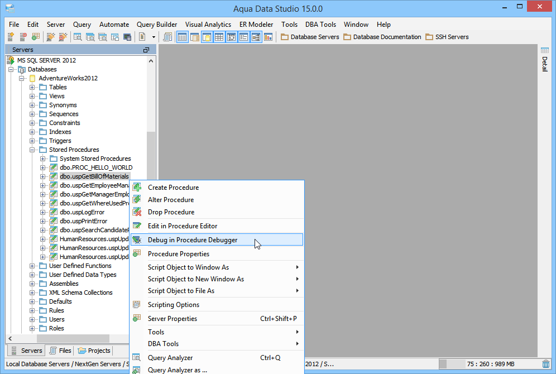The width and height of the screenshot is (556, 374).
Task: Click the first Query Analyzer magnifier toolbar icon
Action: [78, 36]
